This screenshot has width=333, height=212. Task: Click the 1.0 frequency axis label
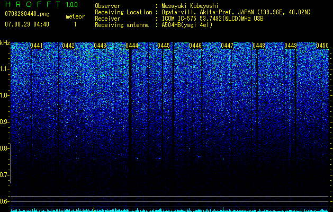pyautogui.click(x=4, y=95)
